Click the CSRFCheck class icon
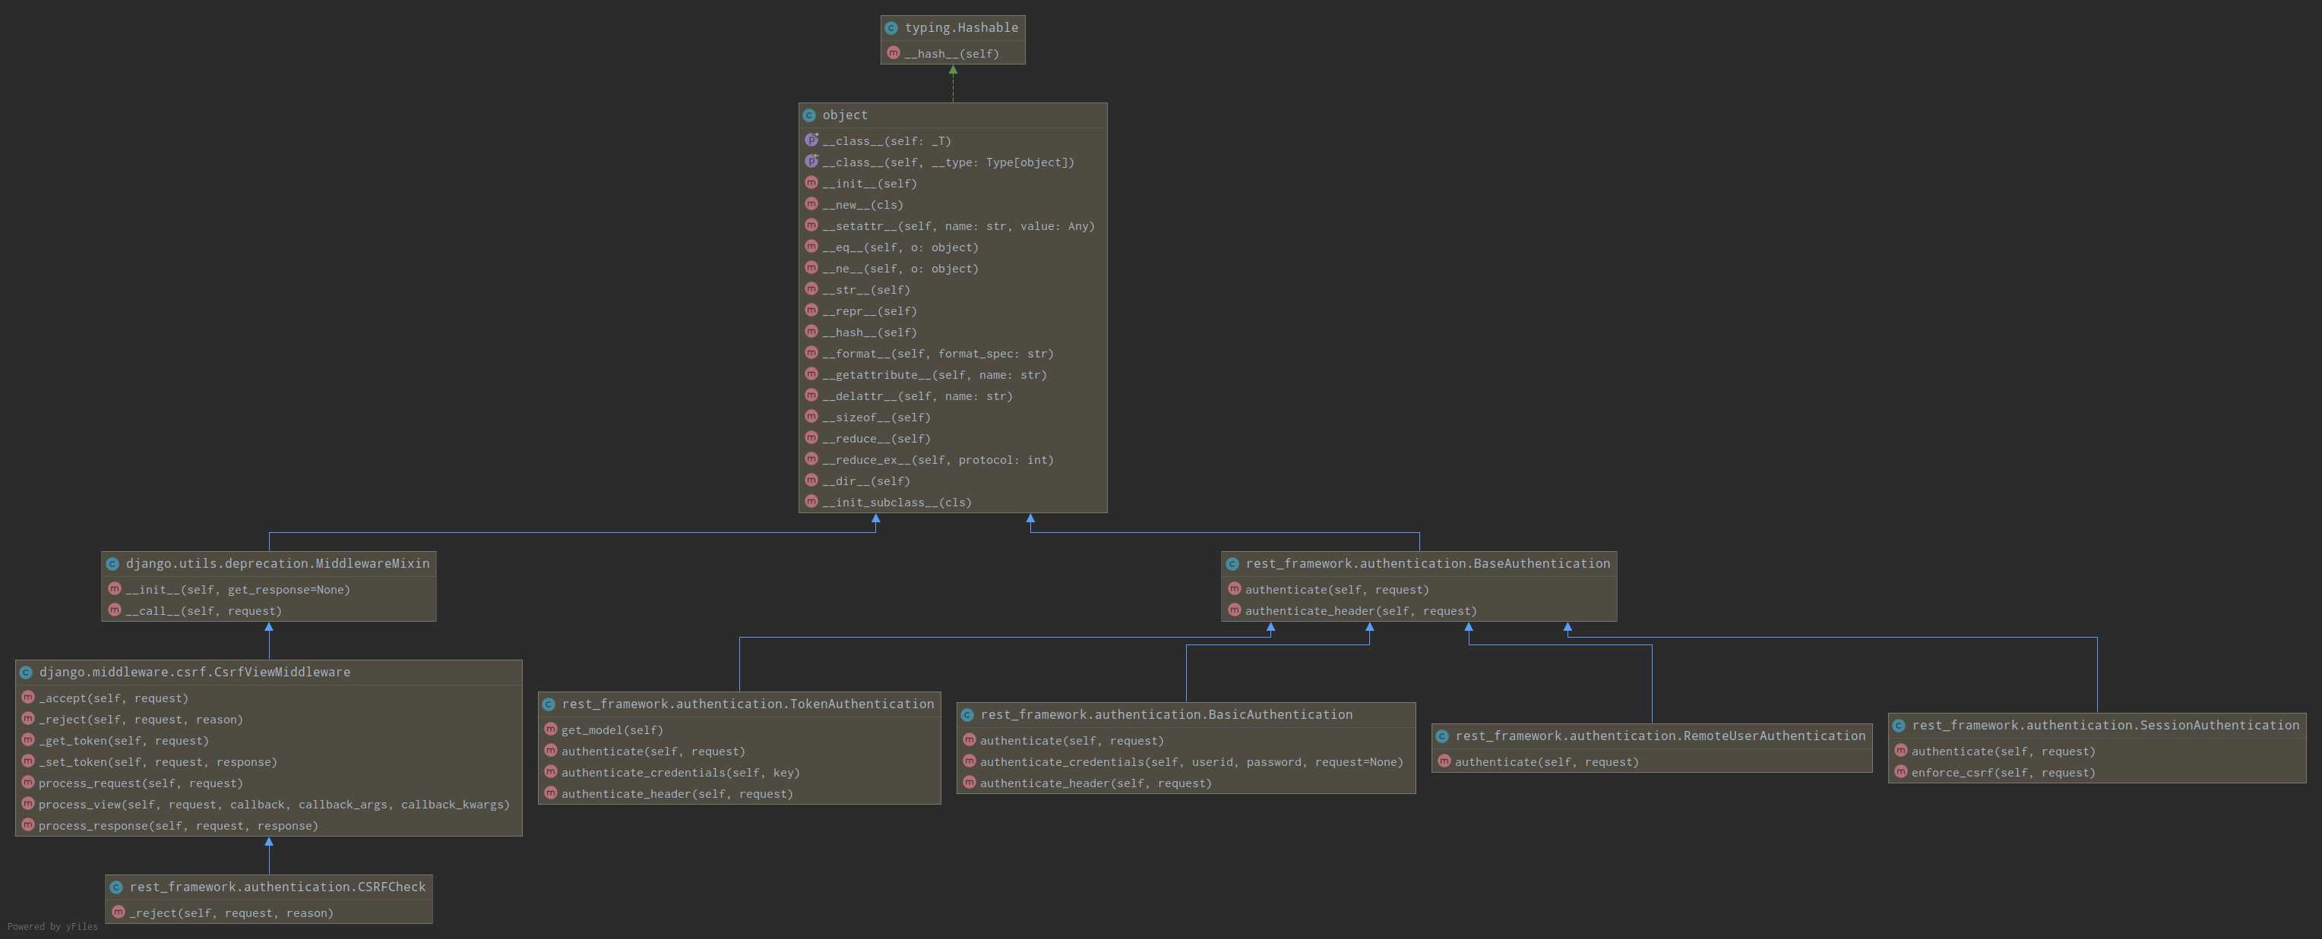The width and height of the screenshot is (2322, 939). [116, 887]
